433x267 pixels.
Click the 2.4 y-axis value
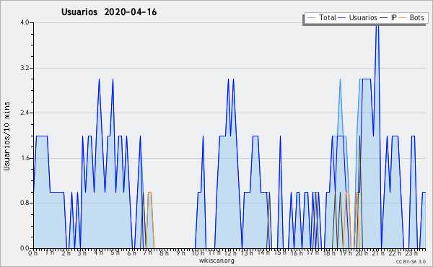[x=25, y=113]
